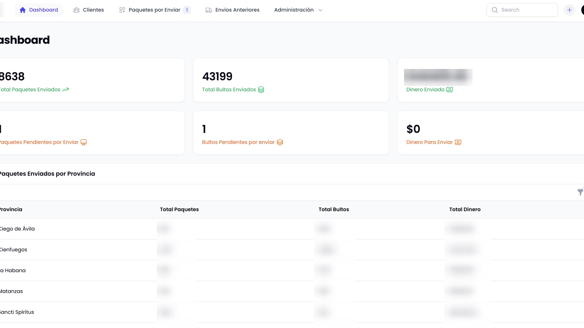This screenshot has height=328, width=584.
Task: Click the Bultos Pendientes layers icon
Action: [280, 142]
